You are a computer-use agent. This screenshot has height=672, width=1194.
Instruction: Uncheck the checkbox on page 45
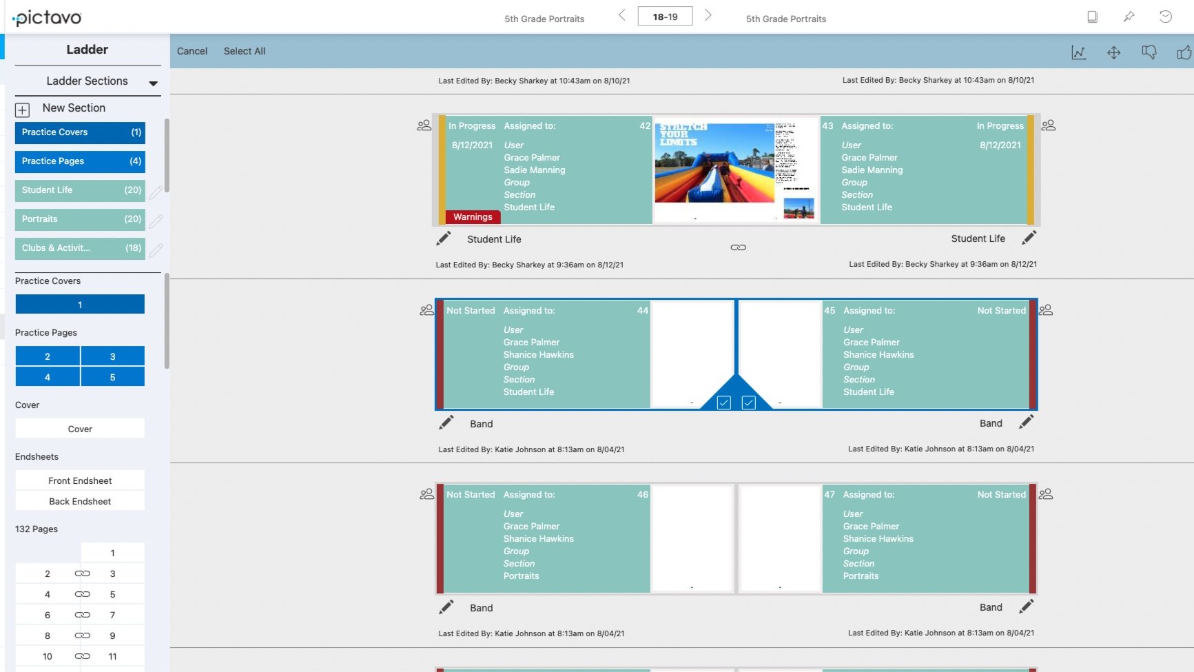tap(748, 402)
